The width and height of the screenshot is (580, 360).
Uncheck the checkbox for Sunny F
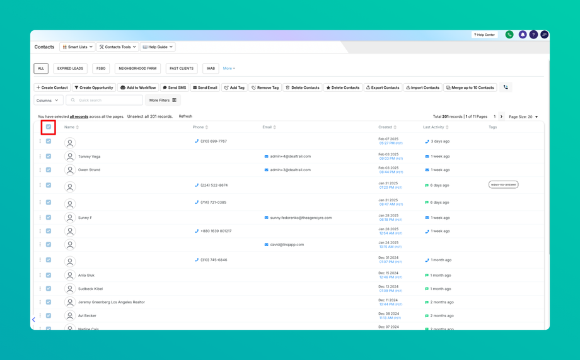tap(49, 218)
